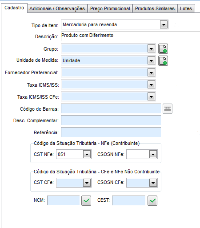Viewport: 200px width, 228px height.
Task: Expand the Taxa ICMS/ISS dropdown
Action: click(x=151, y=85)
